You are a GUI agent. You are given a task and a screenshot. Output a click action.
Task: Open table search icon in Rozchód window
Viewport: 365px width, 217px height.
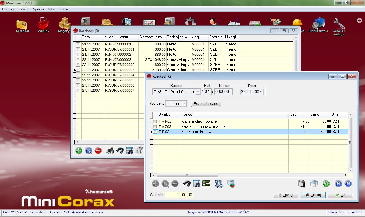pyautogui.click(x=197, y=184)
